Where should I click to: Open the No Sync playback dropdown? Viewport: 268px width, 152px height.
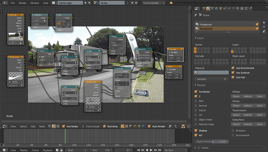tap(175, 150)
